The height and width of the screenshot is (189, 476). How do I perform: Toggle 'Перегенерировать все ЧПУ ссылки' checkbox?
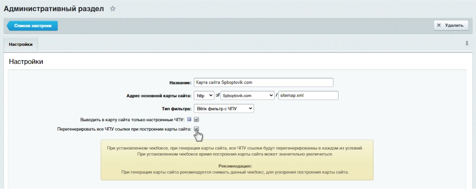tap(196, 129)
